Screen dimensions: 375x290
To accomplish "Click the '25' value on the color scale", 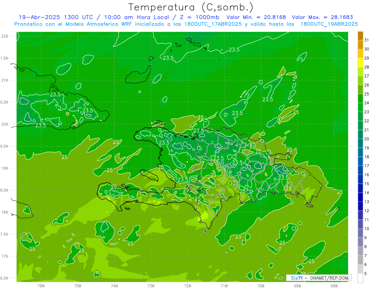I will (367, 94).
